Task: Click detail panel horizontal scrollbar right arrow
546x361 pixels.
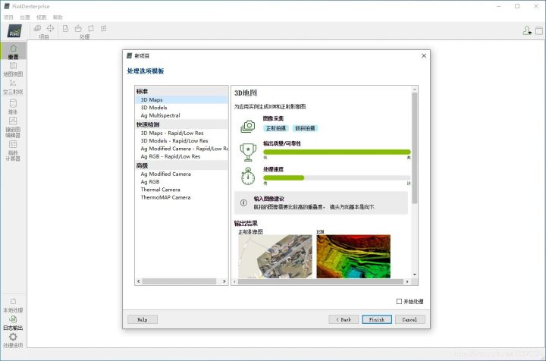Action: (x=407, y=281)
